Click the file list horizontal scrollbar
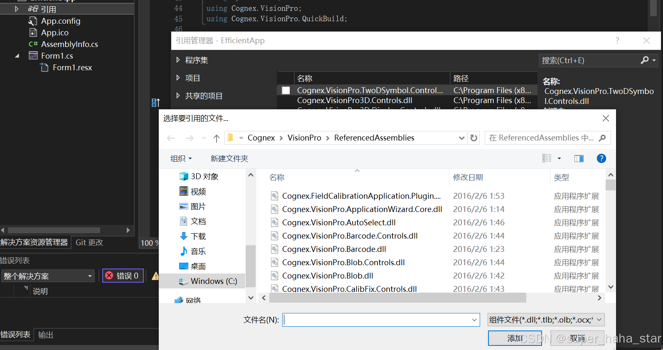Screen dimensions: 663x350 (398, 298)
